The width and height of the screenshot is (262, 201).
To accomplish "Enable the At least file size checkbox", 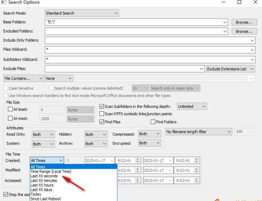I will click(x=10, y=109).
